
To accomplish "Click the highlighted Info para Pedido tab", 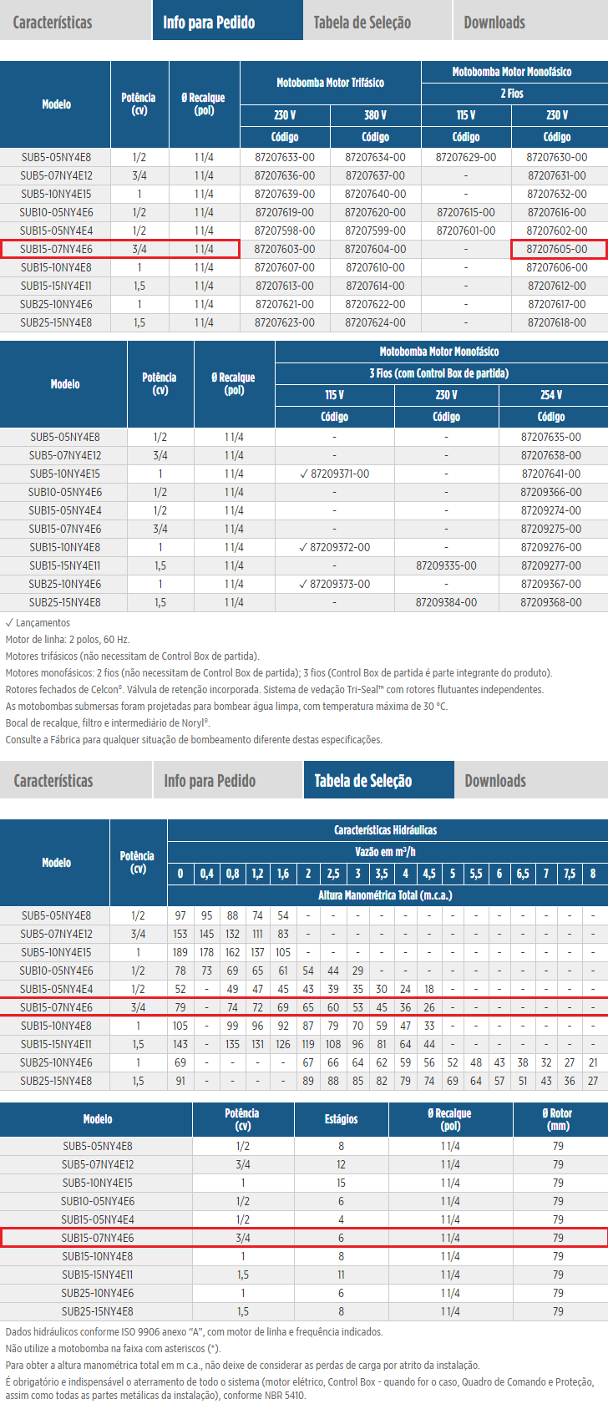I will tap(209, 22).
